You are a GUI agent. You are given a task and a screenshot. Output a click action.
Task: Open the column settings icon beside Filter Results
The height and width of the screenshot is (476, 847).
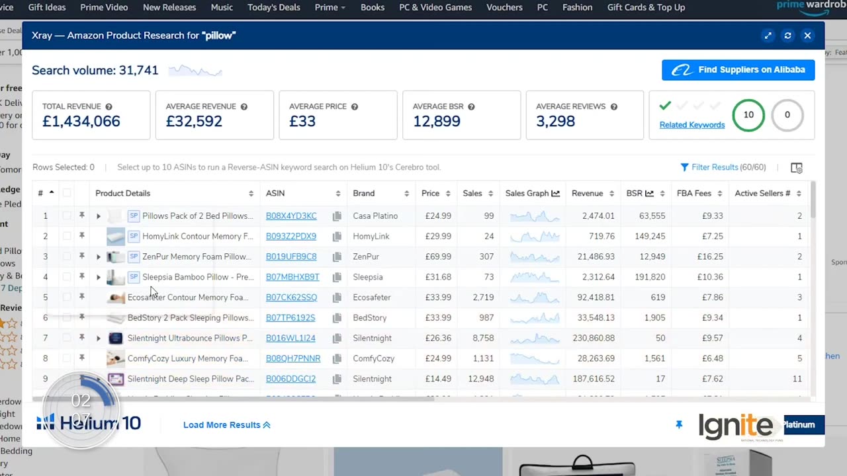tap(797, 168)
